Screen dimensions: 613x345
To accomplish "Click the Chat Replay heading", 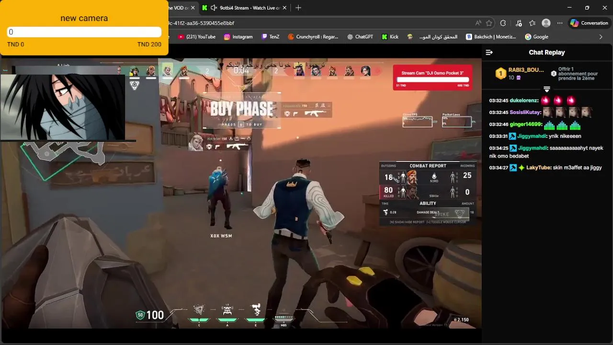I will pos(546,52).
